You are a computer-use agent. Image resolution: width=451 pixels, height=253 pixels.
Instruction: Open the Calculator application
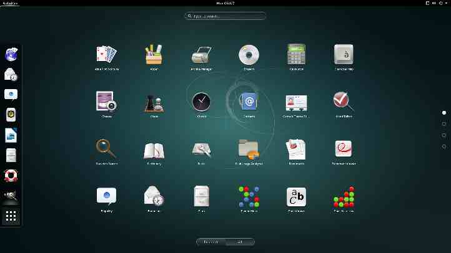click(x=296, y=55)
